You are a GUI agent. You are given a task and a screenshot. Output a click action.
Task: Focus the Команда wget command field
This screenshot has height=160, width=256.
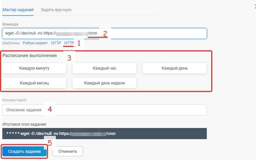[104, 33]
